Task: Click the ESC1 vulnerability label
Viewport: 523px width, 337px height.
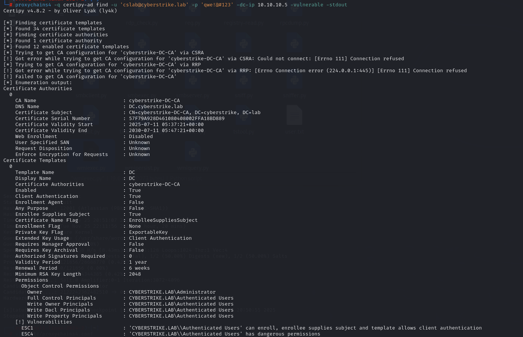Action: tap(27, 328)
